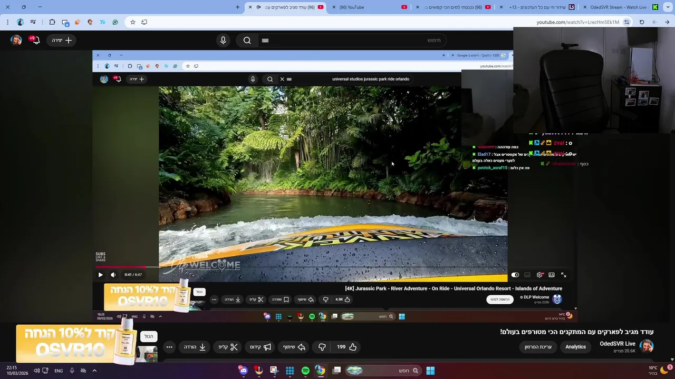Click the 'הורדה' download button
The height and width of the screenshot is (379, 675).
click(x=195, y=347)
